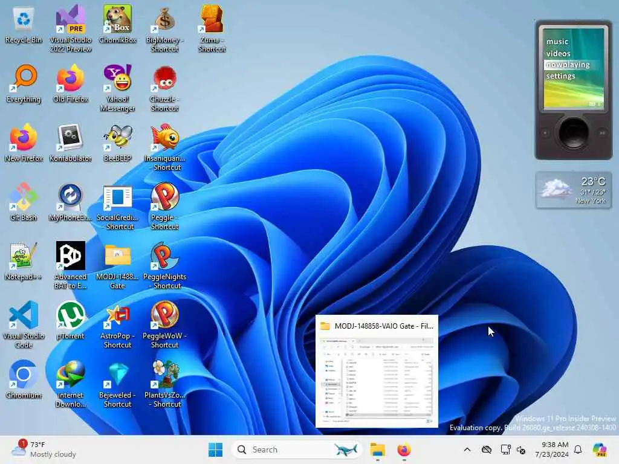The height and width of the screenshot is (464, 619).
Task: Show hidden icons in system tray
Action: click(x=467, y=449)
